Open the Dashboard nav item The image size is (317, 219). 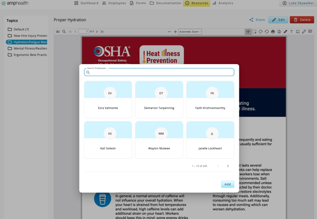click(x=86, y=3)
